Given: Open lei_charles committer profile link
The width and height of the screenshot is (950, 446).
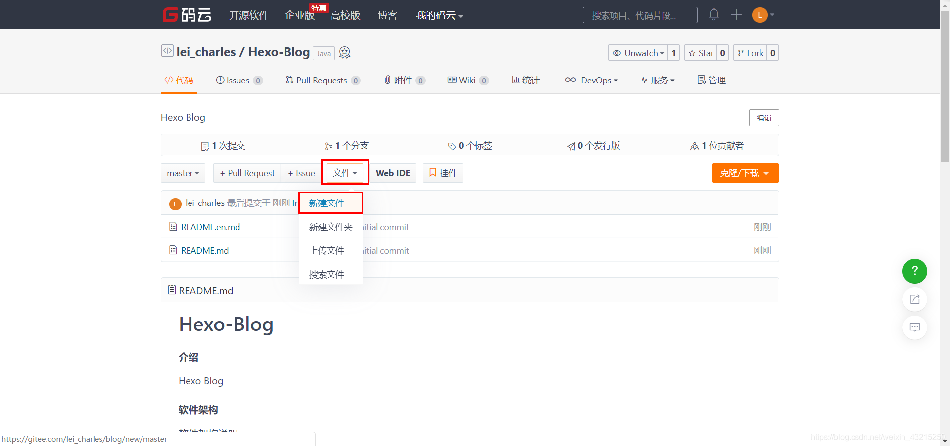Looking at the screenshot, I should tap(205, 203).
